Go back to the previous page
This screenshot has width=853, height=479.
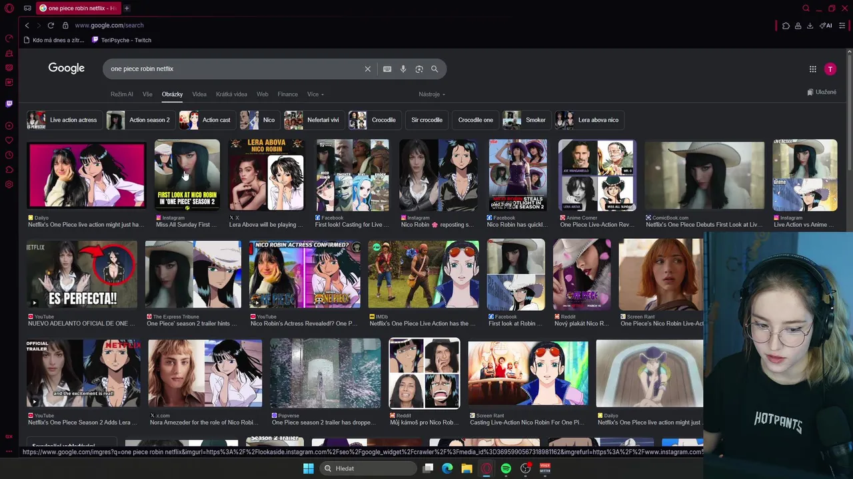pos(27,25)
